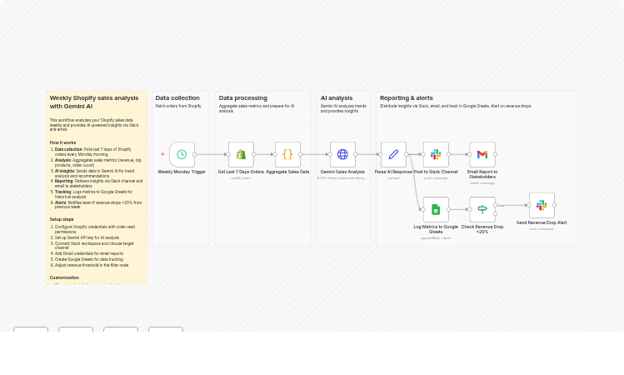The image size is (624, 375).
Task: Click 'Add Gmail credentials for email reports' step
Action: click(89, 253)
